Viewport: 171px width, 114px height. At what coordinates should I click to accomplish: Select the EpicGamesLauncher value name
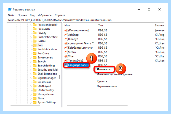80,48
